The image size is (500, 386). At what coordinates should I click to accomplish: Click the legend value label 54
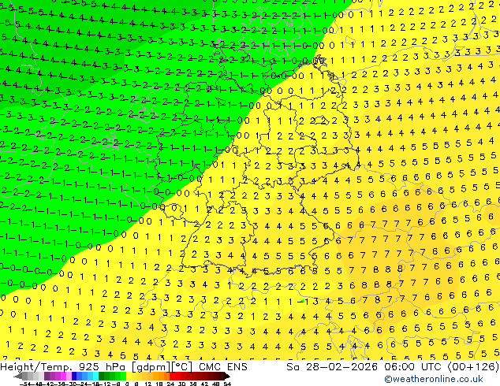227,384
